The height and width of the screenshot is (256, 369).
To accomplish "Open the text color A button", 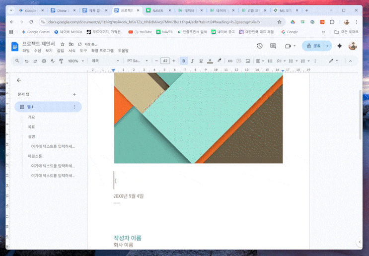I will (210, 61).
